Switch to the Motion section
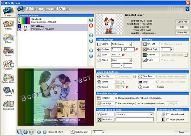191x136 pixels. (8, 52)
